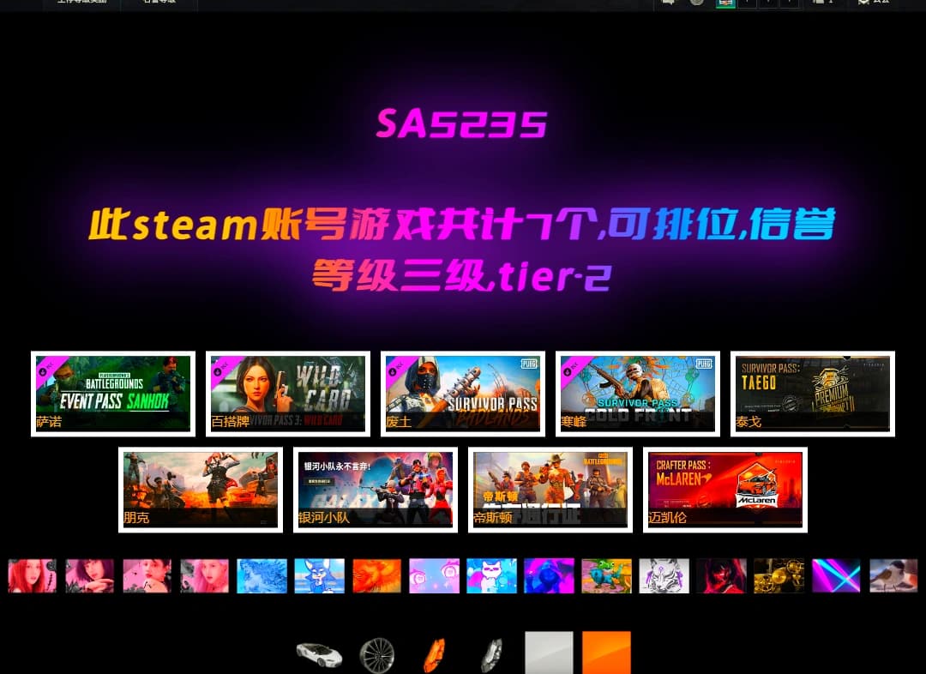Select the orange phoenix avatar icon

click(376, 576)
